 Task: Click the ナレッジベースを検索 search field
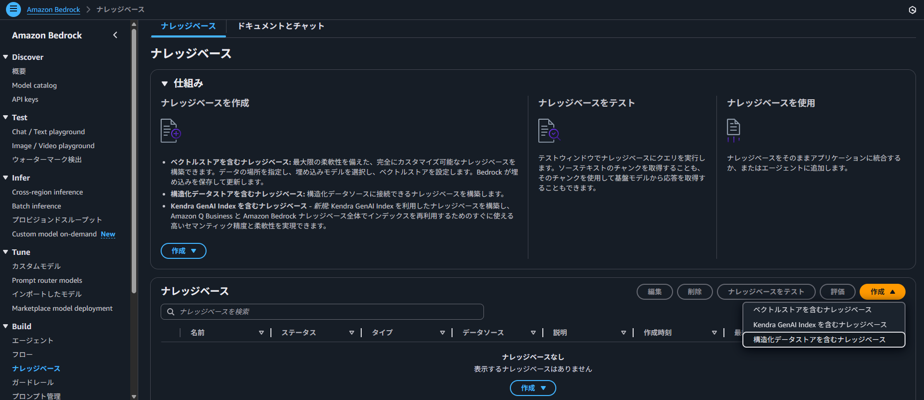(322, 312)
